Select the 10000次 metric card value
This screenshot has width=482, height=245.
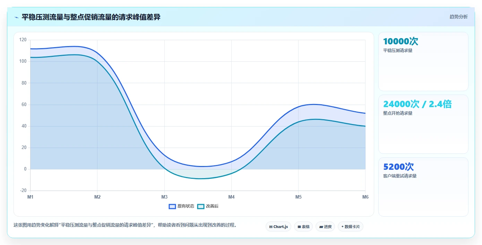(x=401, y=42)
